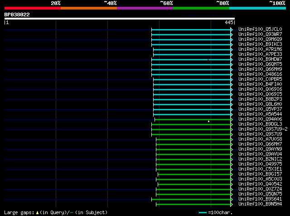Select UniRef100_Q9AVU4 entry
This screenshot has width=290, height=216.
260,154
